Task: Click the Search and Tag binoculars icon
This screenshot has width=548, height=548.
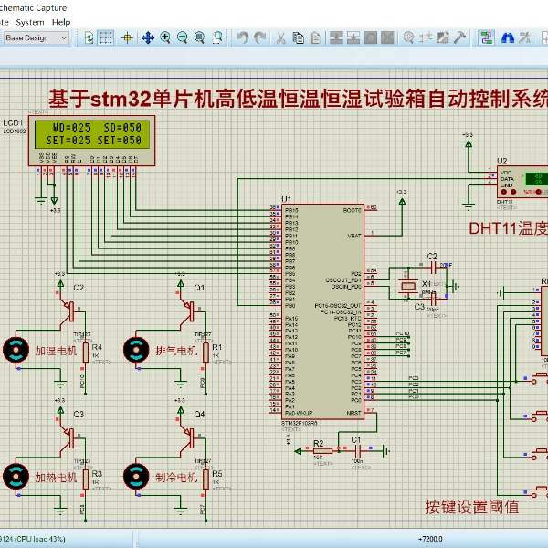Action: (507, 37)
